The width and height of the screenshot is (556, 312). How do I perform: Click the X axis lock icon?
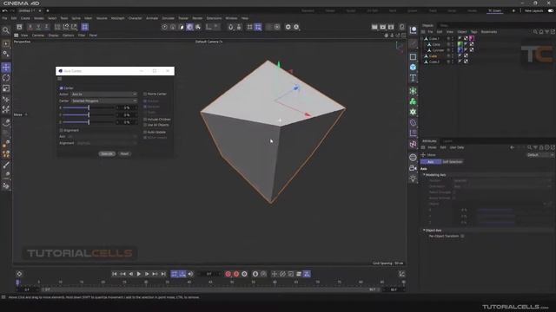click(30, 27)
